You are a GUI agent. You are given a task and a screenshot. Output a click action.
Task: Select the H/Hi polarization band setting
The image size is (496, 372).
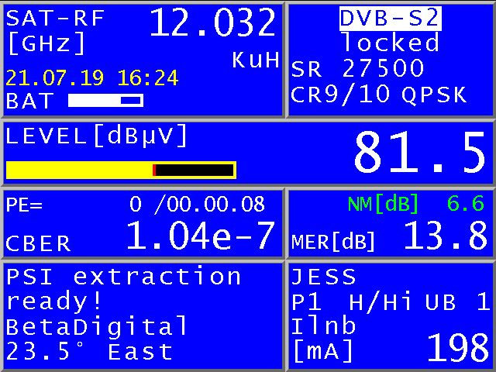[380, 302]
